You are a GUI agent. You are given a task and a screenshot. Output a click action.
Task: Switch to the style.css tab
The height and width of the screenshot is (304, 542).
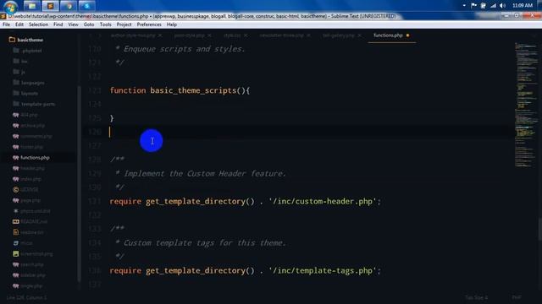point(231,35)
